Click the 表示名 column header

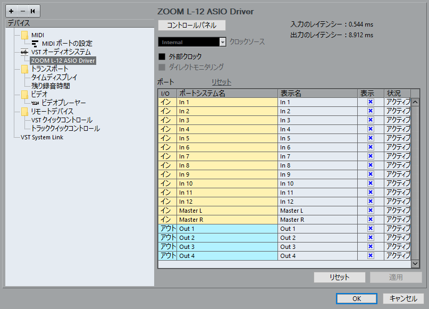click(318, 93)
